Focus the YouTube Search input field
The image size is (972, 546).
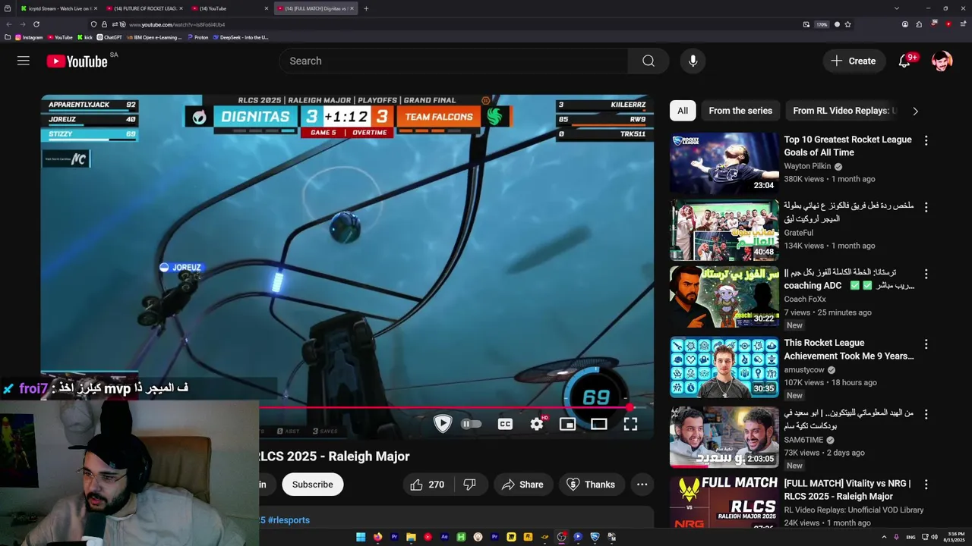454,61
